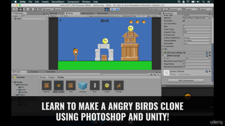Select the Move tool
225x126 pixels.
point(20,9)
